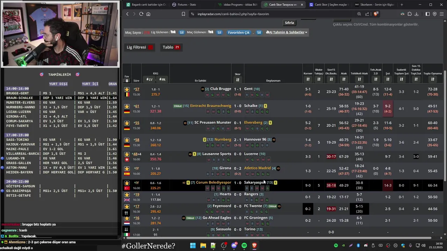Share this page from the address bar
Viewport: 447px width, 251px height.
(x=367, y=14)
